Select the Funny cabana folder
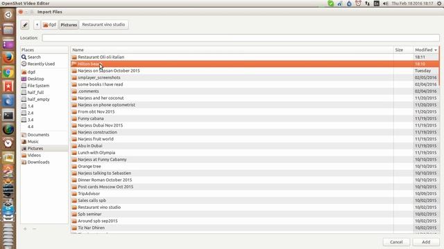 pyautogui.click(x=255, y=118)
